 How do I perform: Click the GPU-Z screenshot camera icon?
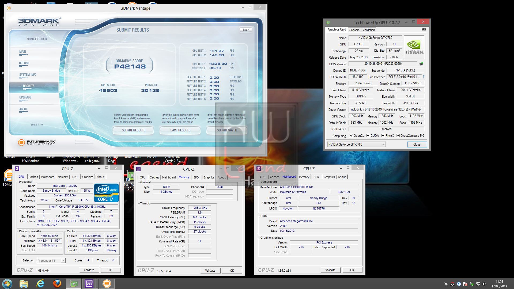pyautogui.click(x=424, y=29)
